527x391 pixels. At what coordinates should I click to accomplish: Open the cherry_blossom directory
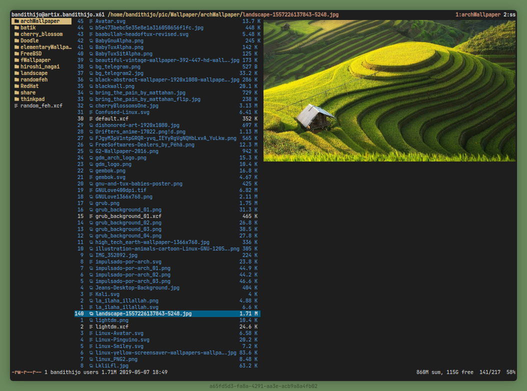click(x=41, y=34)
